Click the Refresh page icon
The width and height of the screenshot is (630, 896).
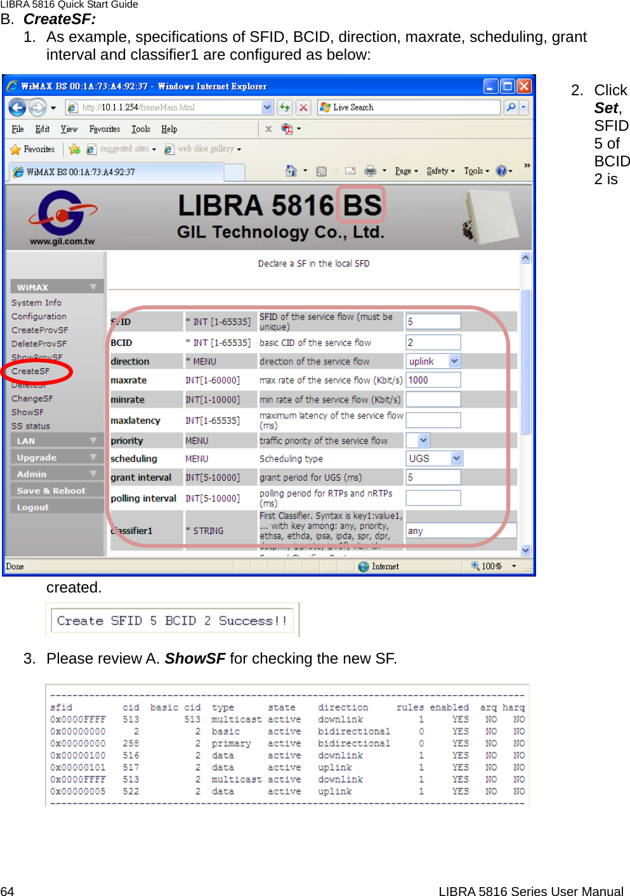[285, 107]
